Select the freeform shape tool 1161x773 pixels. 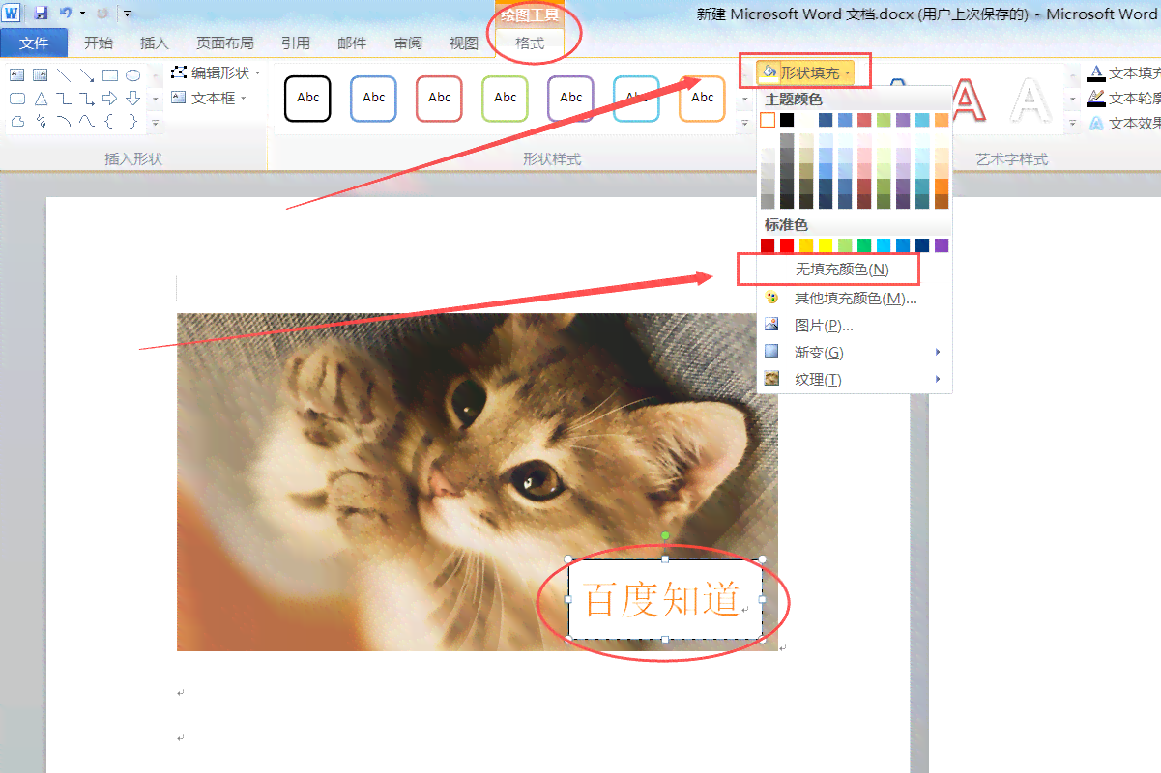16,121
